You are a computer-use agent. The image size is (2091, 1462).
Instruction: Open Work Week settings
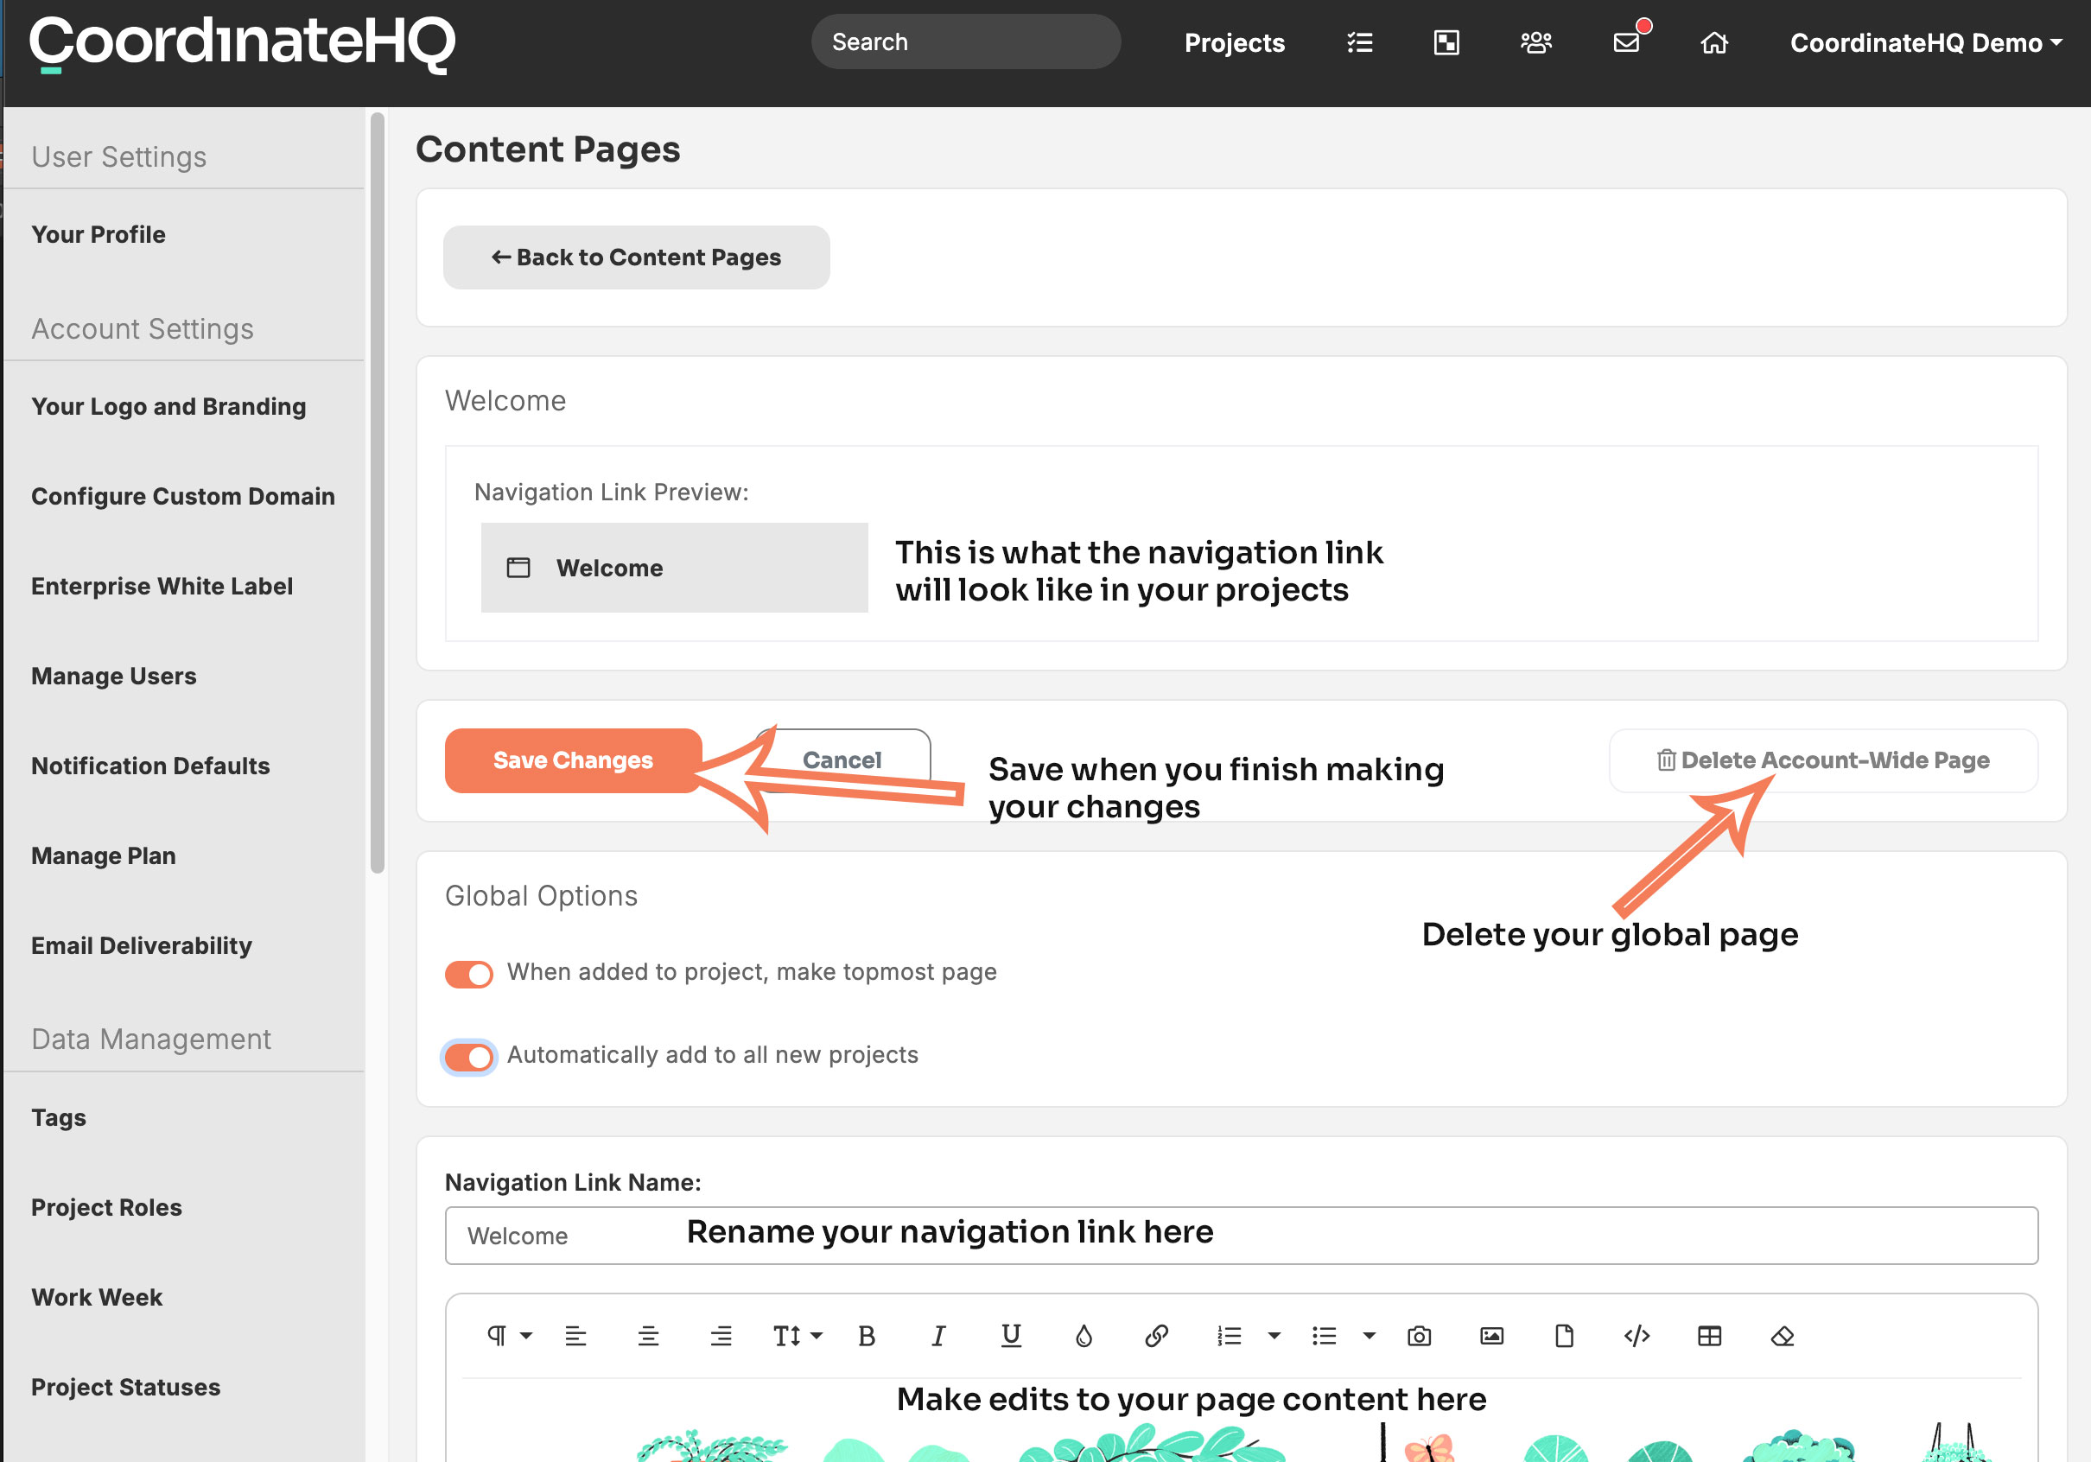[97, 1297]
